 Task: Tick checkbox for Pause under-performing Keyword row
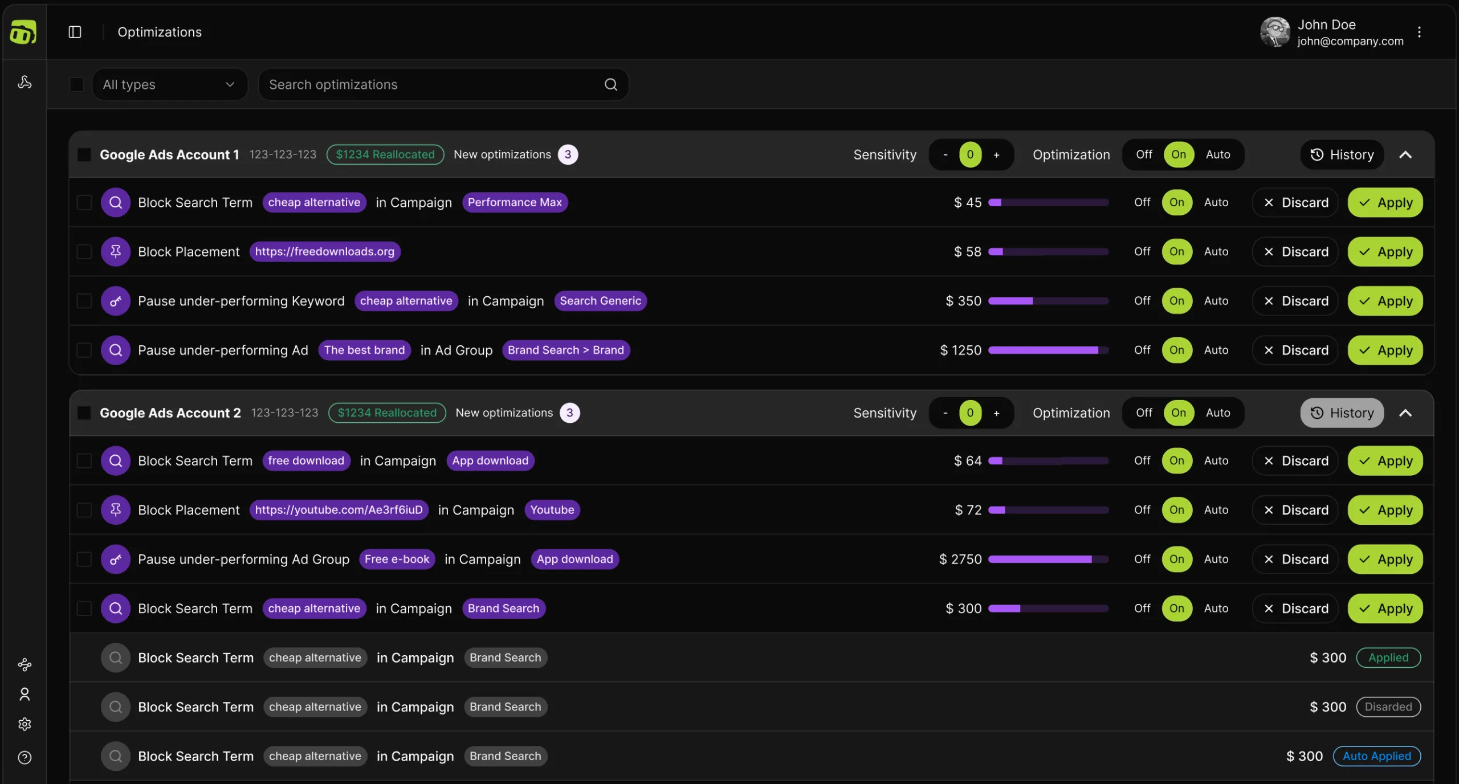(84, 301)
